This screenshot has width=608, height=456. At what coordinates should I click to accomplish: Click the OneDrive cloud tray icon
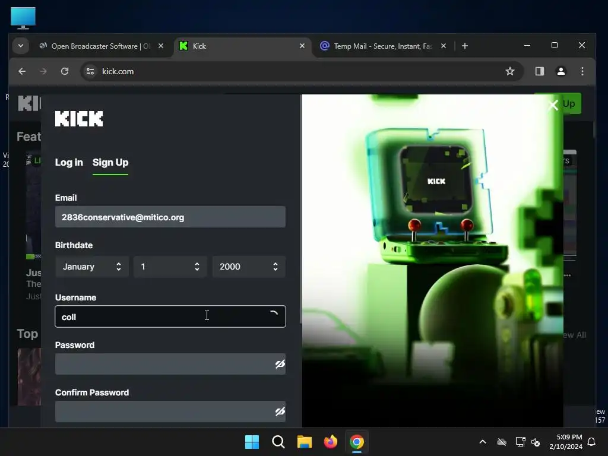click(502, 442)
